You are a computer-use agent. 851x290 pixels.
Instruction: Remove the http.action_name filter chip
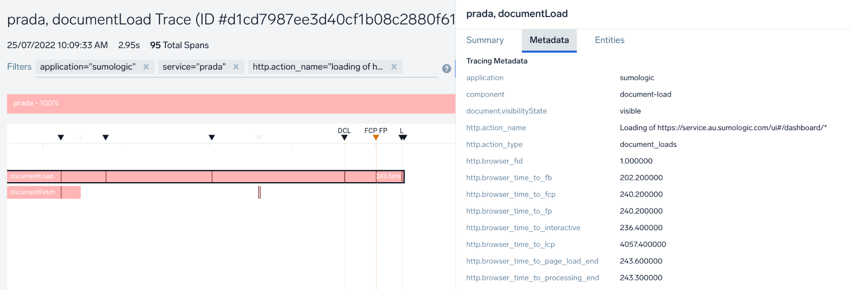[x=394, y=67]
